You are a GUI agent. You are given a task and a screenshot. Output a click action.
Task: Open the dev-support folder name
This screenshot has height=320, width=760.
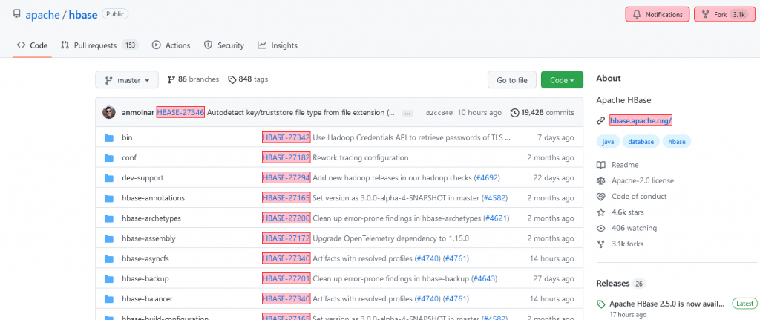tap(142, 178)
